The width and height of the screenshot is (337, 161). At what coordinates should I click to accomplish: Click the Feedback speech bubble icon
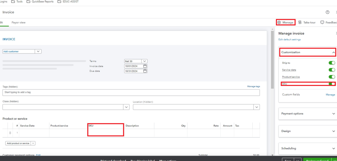(322, 22)
